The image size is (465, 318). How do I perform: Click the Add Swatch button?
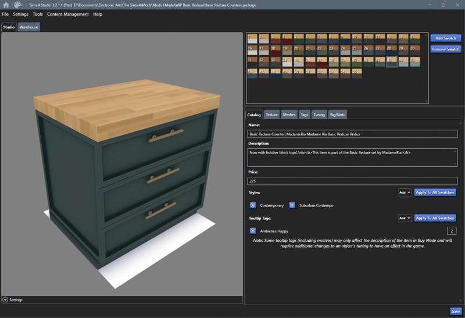(446, 38)
